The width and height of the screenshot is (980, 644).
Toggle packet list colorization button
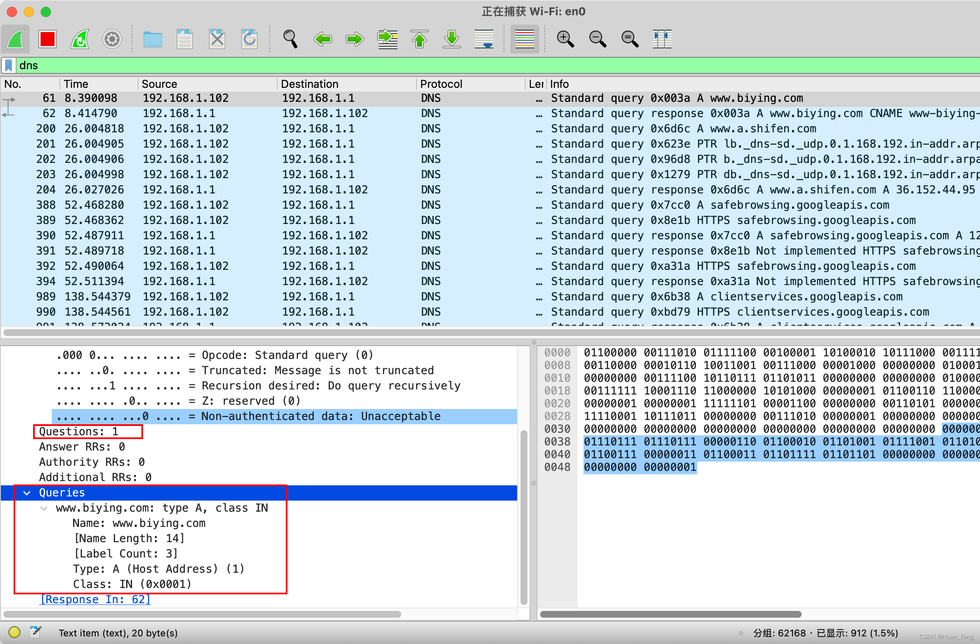tap(524, 39)
